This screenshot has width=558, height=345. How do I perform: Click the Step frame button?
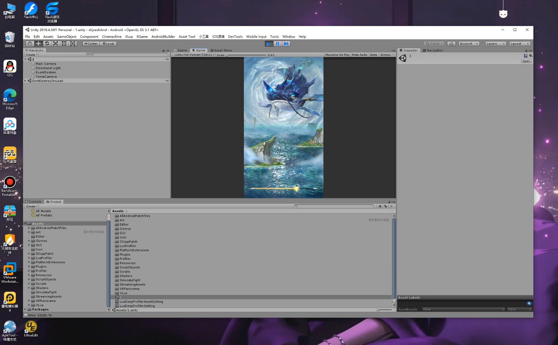click(x=286, y=44)
